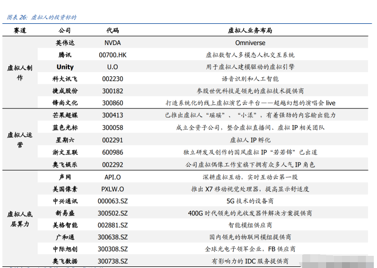Select company name '科大讯飞'
The image size is (377, 268).
point(65,79)
